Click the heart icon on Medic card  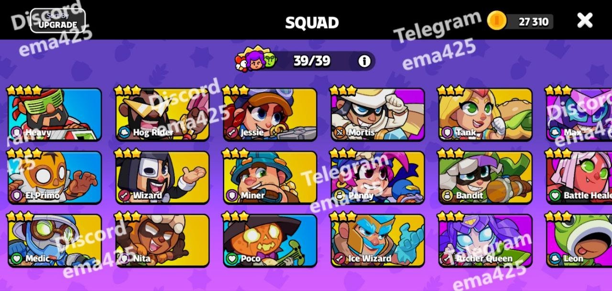[x=17, y=259]
